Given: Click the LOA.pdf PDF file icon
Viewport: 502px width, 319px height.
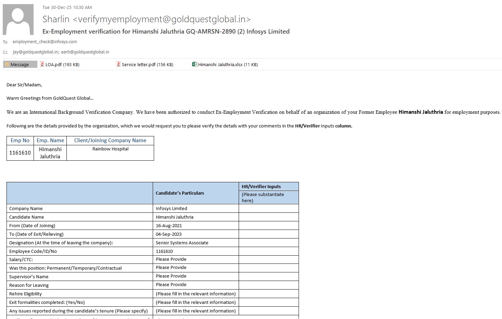Looking at the screenshot, I should coord(42,64).
